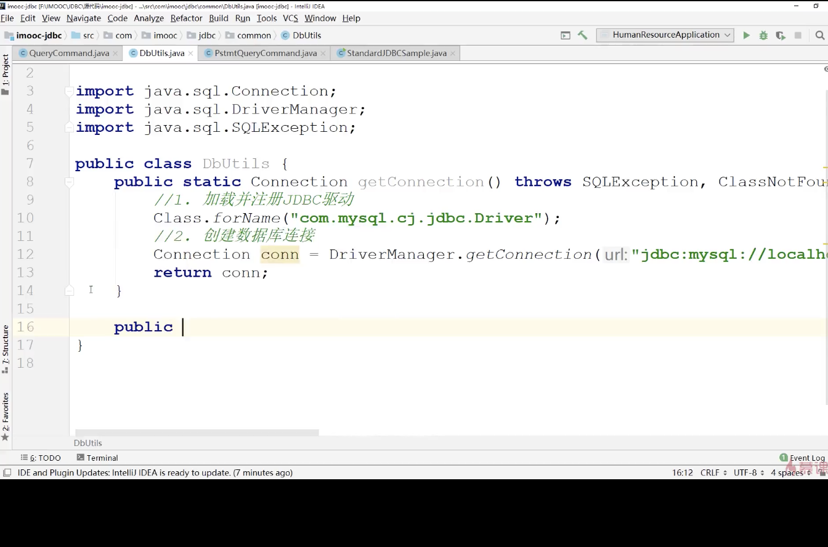Open the Code menu
828x547 pixels.
pyautogui.click(x=118, y=18)
